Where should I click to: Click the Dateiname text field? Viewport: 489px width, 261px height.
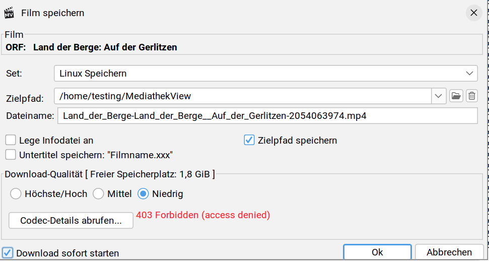coord(267,116)
